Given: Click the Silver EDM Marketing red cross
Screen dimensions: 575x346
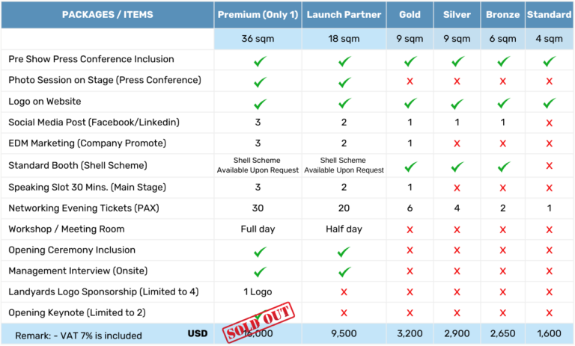Looking at the screenshot, I should click(457, 143).
